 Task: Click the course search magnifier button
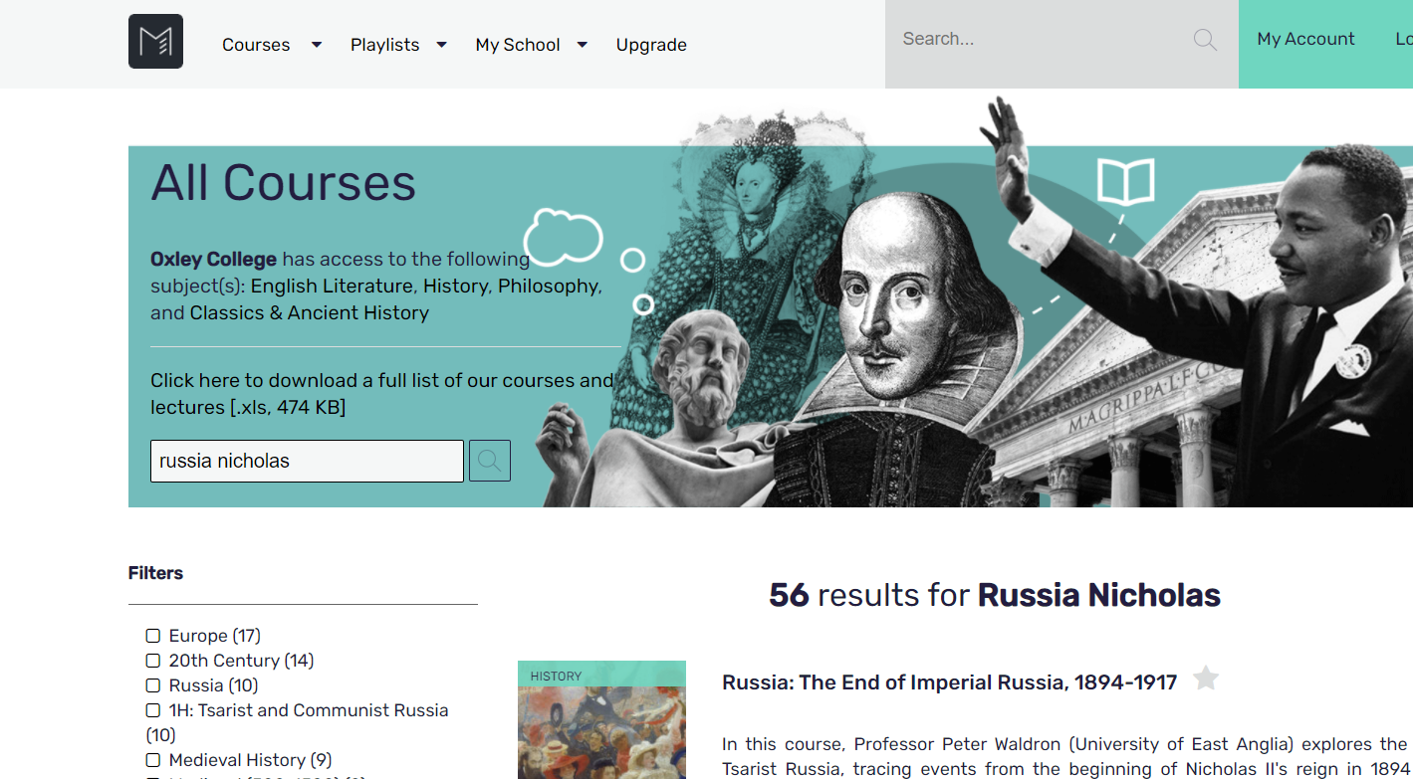pyautogui.click(x=490, y=461)
